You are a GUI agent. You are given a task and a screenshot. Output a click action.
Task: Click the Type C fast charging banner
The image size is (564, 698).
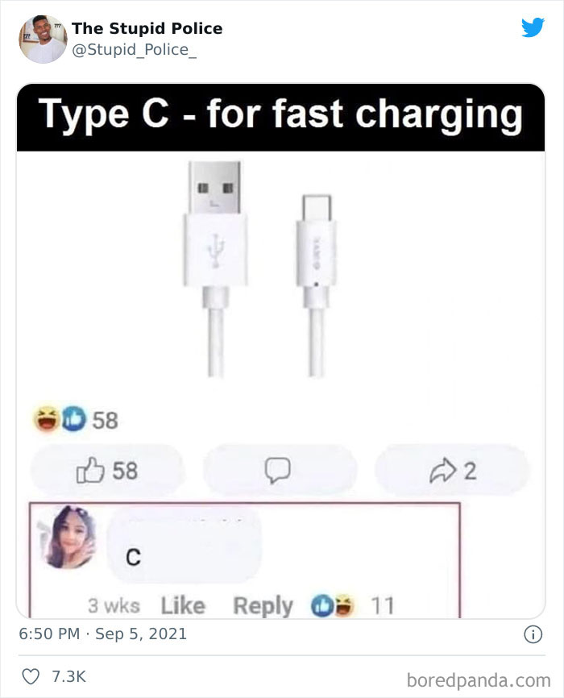281,118
